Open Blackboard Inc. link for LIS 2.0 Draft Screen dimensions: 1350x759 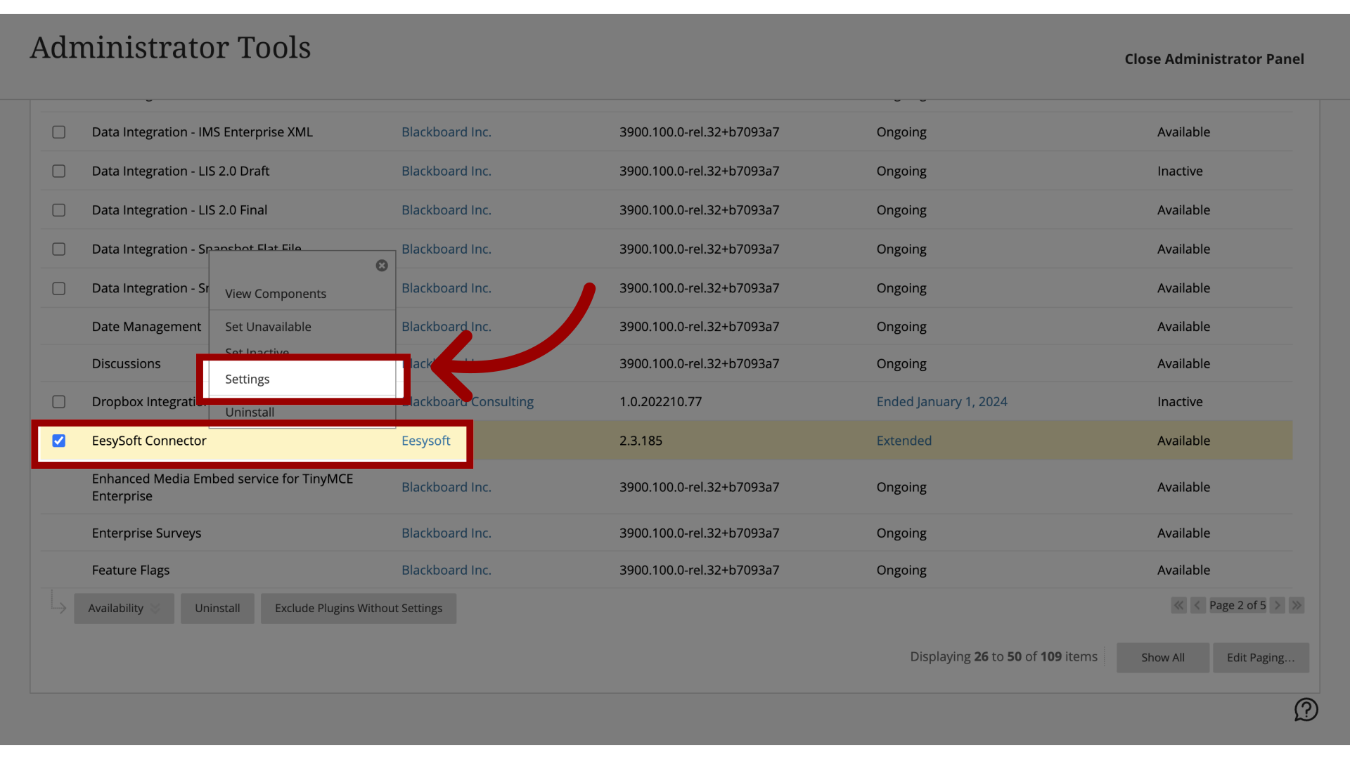click(x=446, y=171)
